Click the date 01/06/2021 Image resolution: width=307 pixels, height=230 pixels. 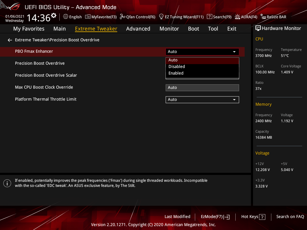point(15,16)
